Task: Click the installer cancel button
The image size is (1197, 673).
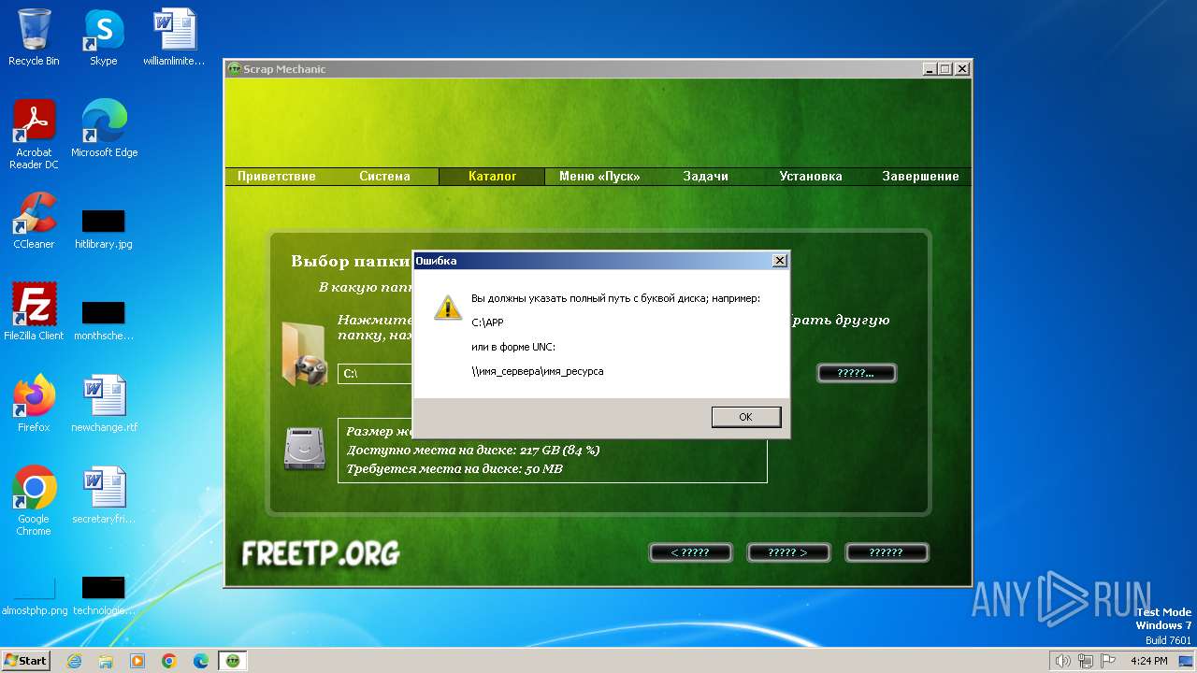Action: click(x=887, y=552)
